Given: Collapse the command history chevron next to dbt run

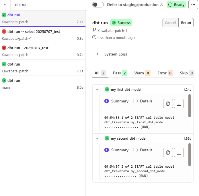Looking at the screenshot, I should click(x=5, y=5).
